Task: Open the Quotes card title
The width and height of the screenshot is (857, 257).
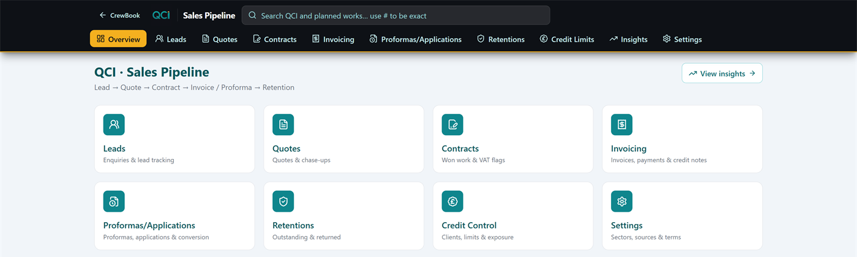Action: tap(286, 148)
